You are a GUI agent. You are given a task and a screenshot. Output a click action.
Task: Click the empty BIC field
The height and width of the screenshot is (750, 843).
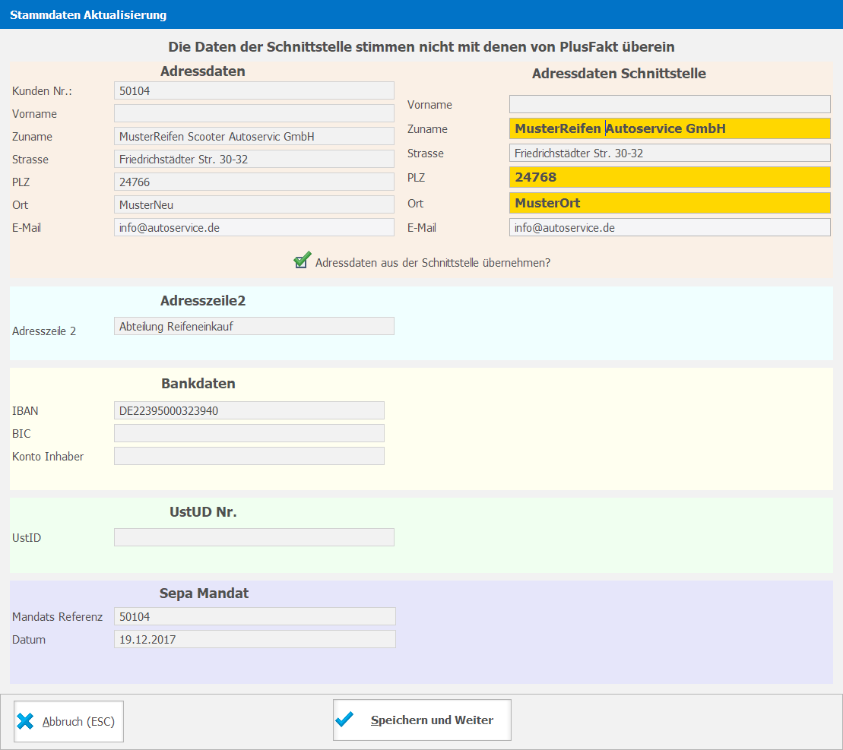(x=249, y=434)
